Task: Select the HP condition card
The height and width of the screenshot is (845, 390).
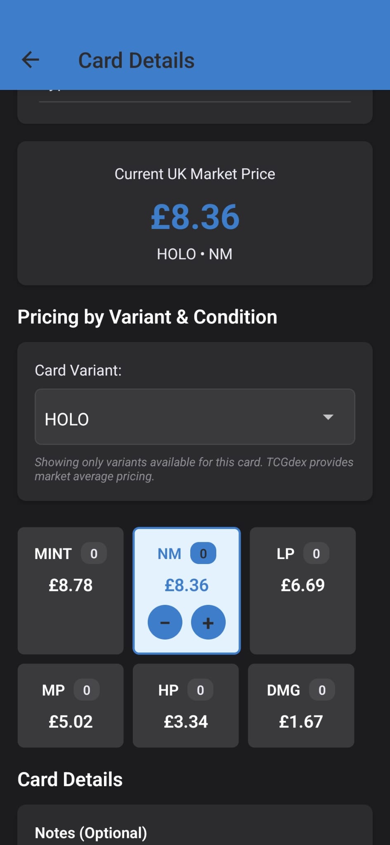Action: coord(185,706)
